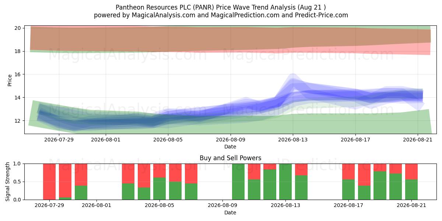Click the 2026-08-01 tick under the price chart
Image resolution: width=442 pixels, height=221 pixels.
pos(105,140)
